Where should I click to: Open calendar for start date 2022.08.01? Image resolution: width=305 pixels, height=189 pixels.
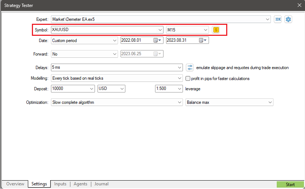click(x=157, y=40)
